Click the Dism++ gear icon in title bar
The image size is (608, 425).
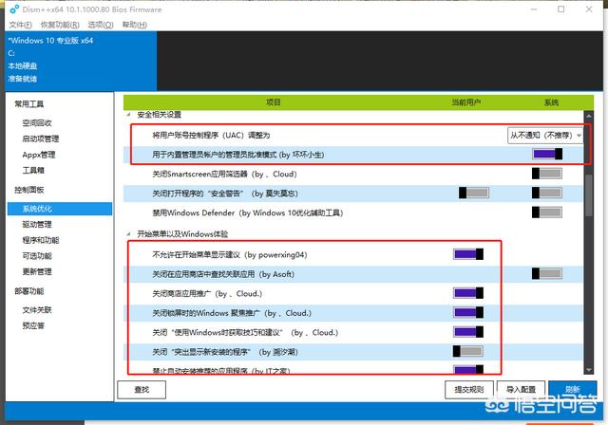click(x=14, y=9)
